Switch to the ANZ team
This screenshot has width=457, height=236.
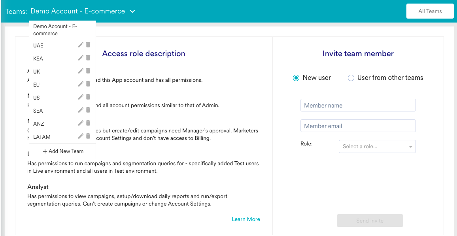point(39,124)
